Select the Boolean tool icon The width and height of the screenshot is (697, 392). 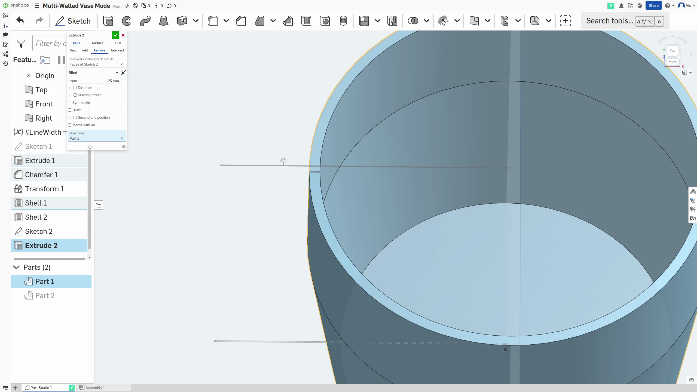413,21
